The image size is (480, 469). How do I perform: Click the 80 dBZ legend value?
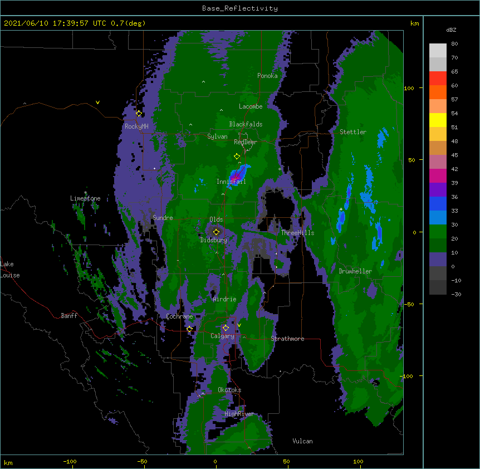coord(454,44)
